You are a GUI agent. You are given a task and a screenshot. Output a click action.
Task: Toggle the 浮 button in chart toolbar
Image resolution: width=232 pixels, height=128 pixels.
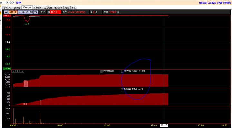(23, 12)
